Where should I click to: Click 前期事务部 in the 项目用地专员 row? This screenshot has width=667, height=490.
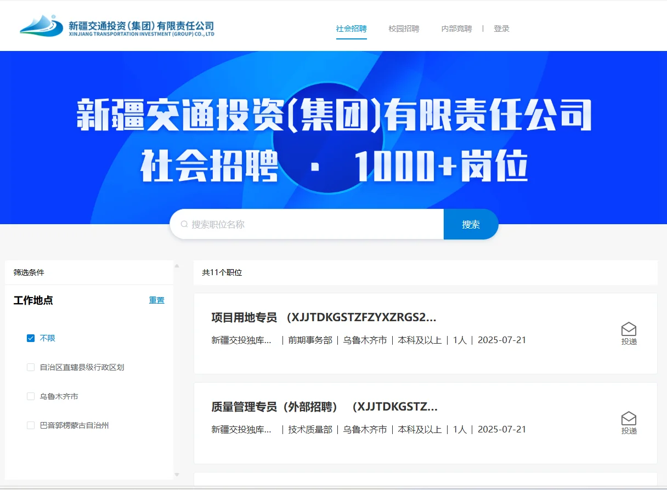pos(310,340)
